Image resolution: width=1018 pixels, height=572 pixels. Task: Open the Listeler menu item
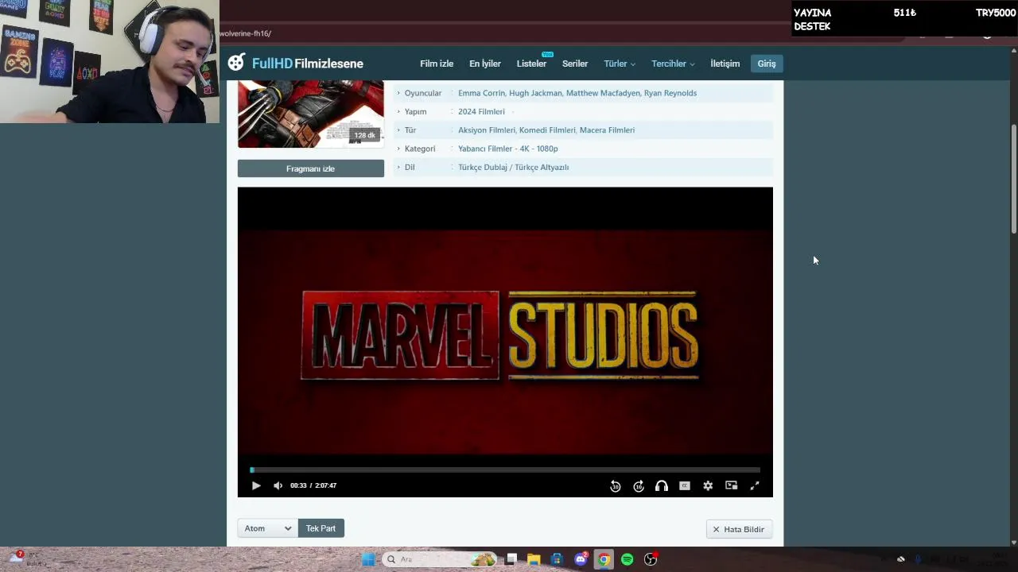pyautogui.click(x=531, y=64)
